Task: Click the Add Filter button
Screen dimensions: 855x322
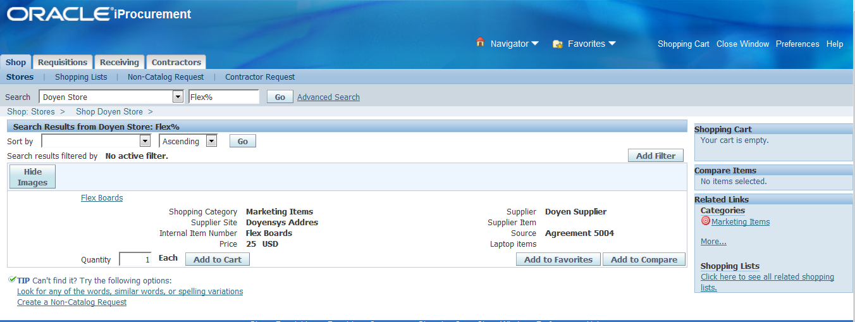Action: 656,156
